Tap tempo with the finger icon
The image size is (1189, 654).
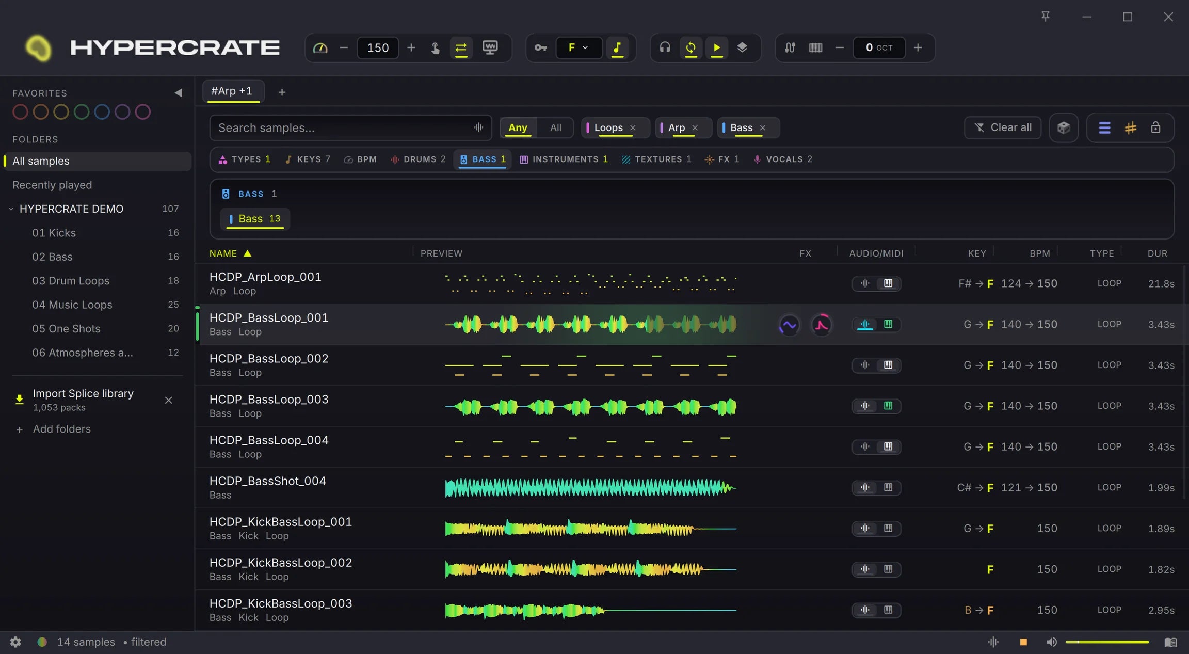[x=435, y=48]
